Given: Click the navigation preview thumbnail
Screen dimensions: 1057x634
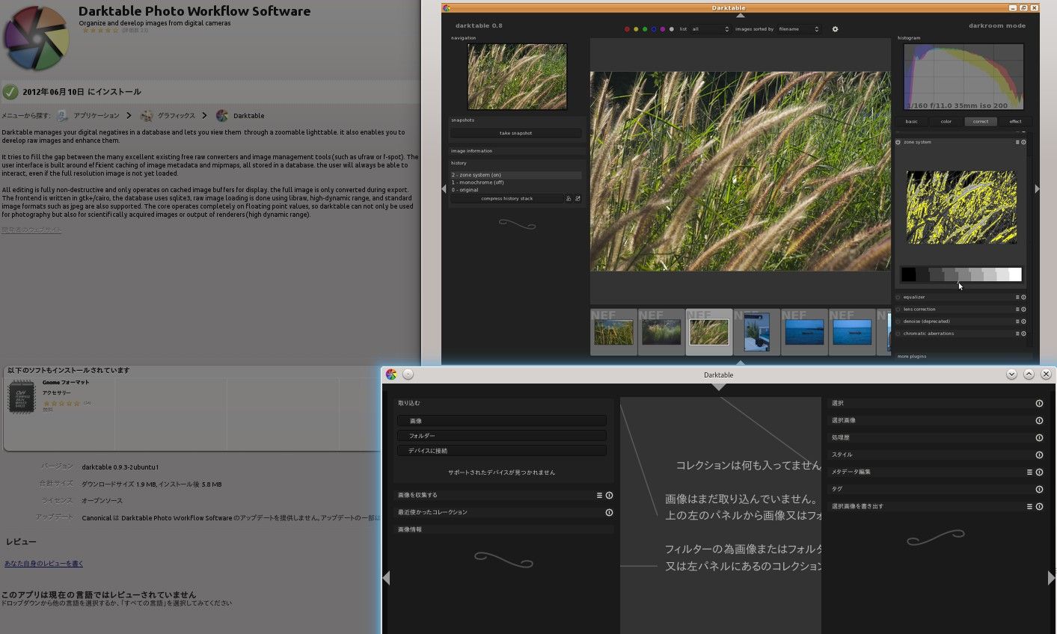Looking at the screenshot, I should (x=517, y=76).
